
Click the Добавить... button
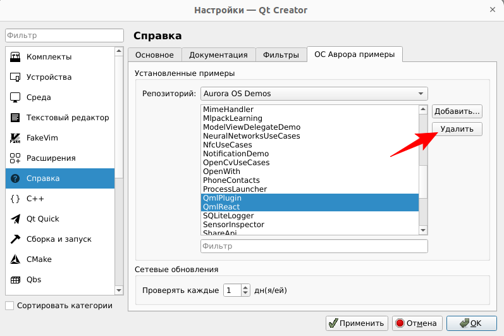point(457,111)
